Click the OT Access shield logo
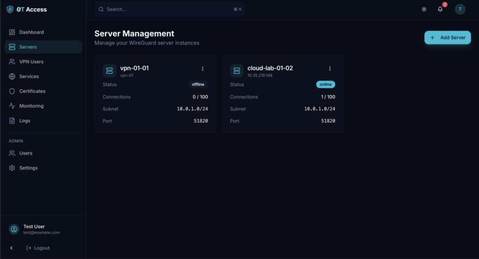The height and width of the screenshot is (259, 479). [10, 9]
